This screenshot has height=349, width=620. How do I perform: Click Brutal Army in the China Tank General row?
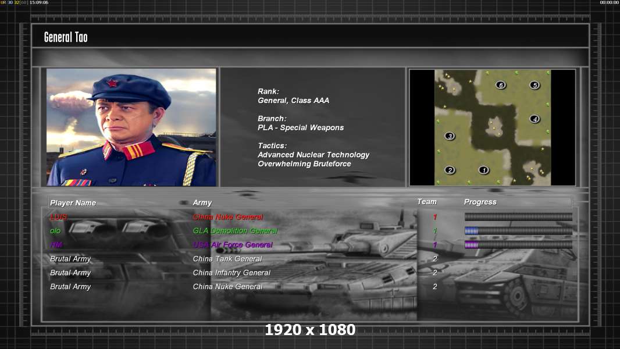(x=70, y=259)
